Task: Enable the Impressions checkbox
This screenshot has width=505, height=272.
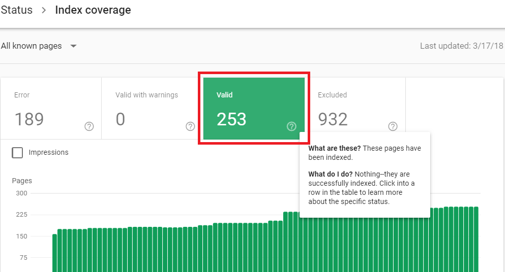Action: tap(17, 152)
